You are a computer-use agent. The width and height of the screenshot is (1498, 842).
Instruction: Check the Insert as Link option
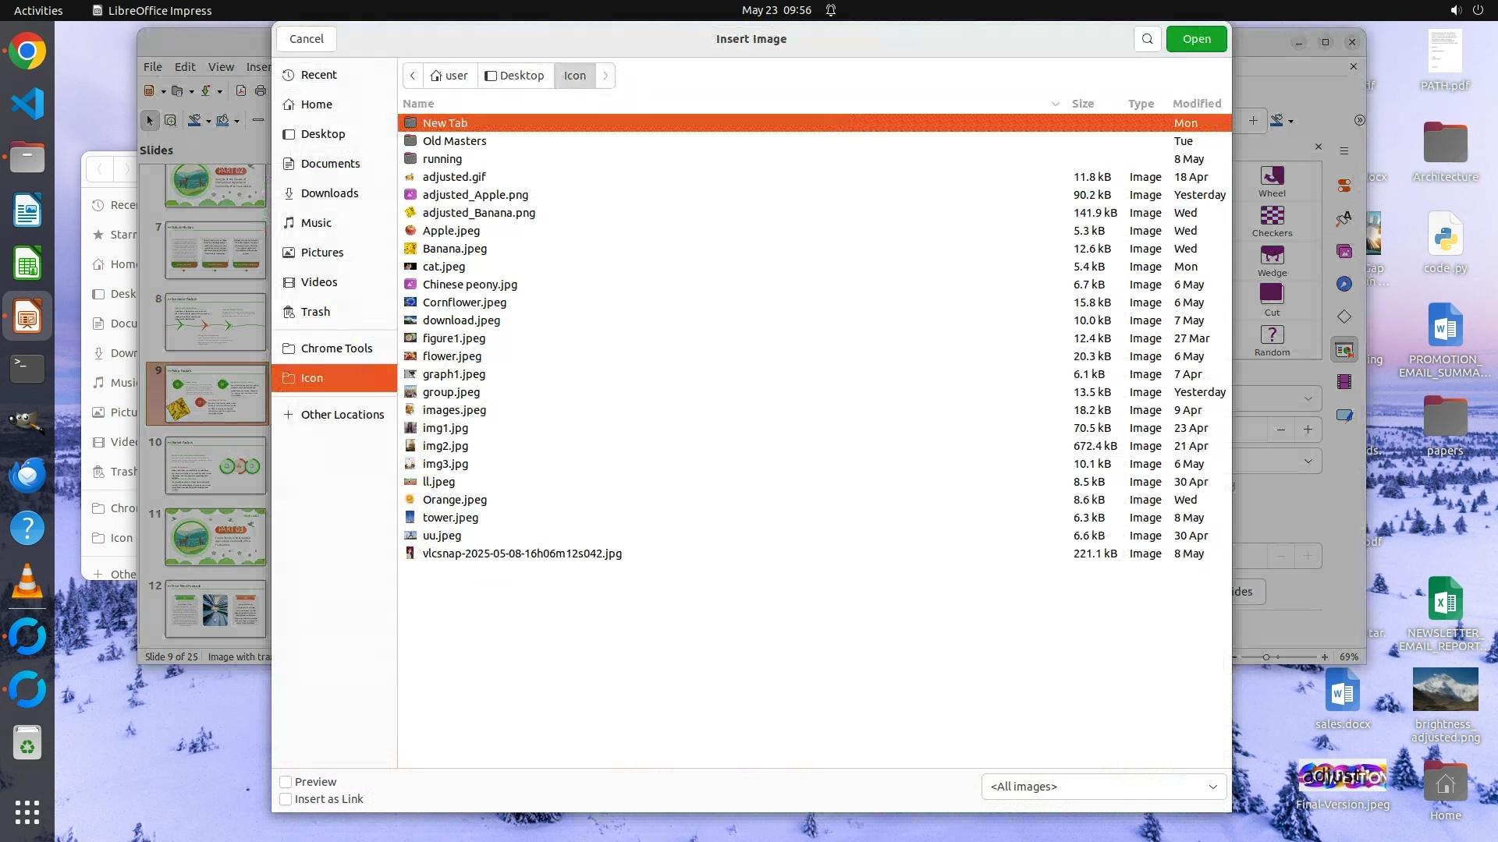[286, 799]
